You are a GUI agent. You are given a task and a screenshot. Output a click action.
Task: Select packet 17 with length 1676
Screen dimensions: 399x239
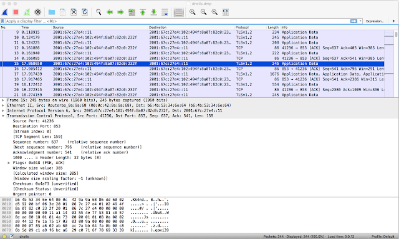[193, 74]
